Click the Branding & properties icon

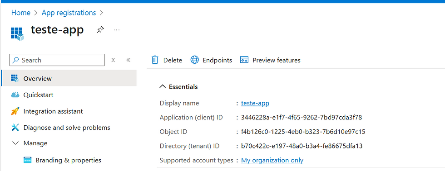click(x=28, y=160)
